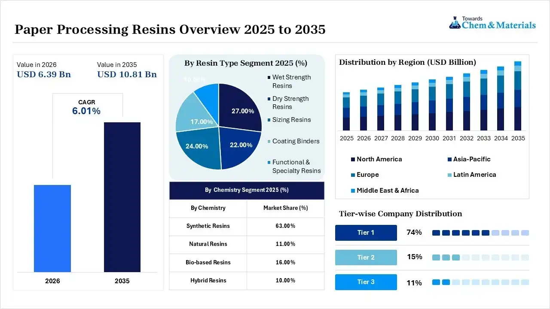
Task: Click the Tier 1 74% progress indicator
Action: pos(480,233)
